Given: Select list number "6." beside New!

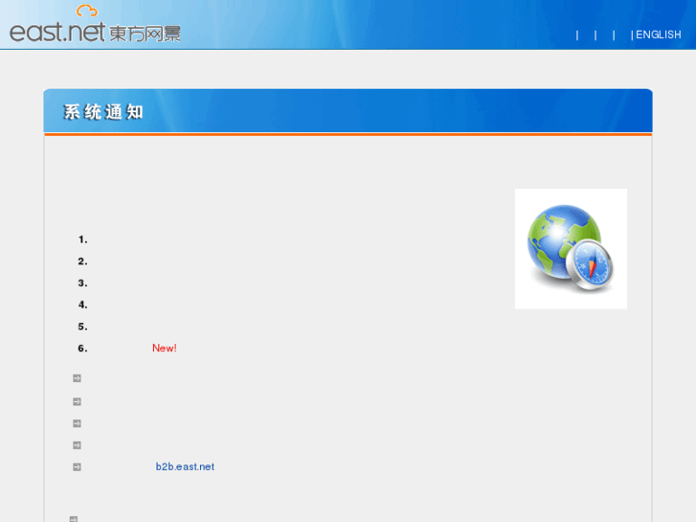Looking at the screenshot, I should coord(83,349).
